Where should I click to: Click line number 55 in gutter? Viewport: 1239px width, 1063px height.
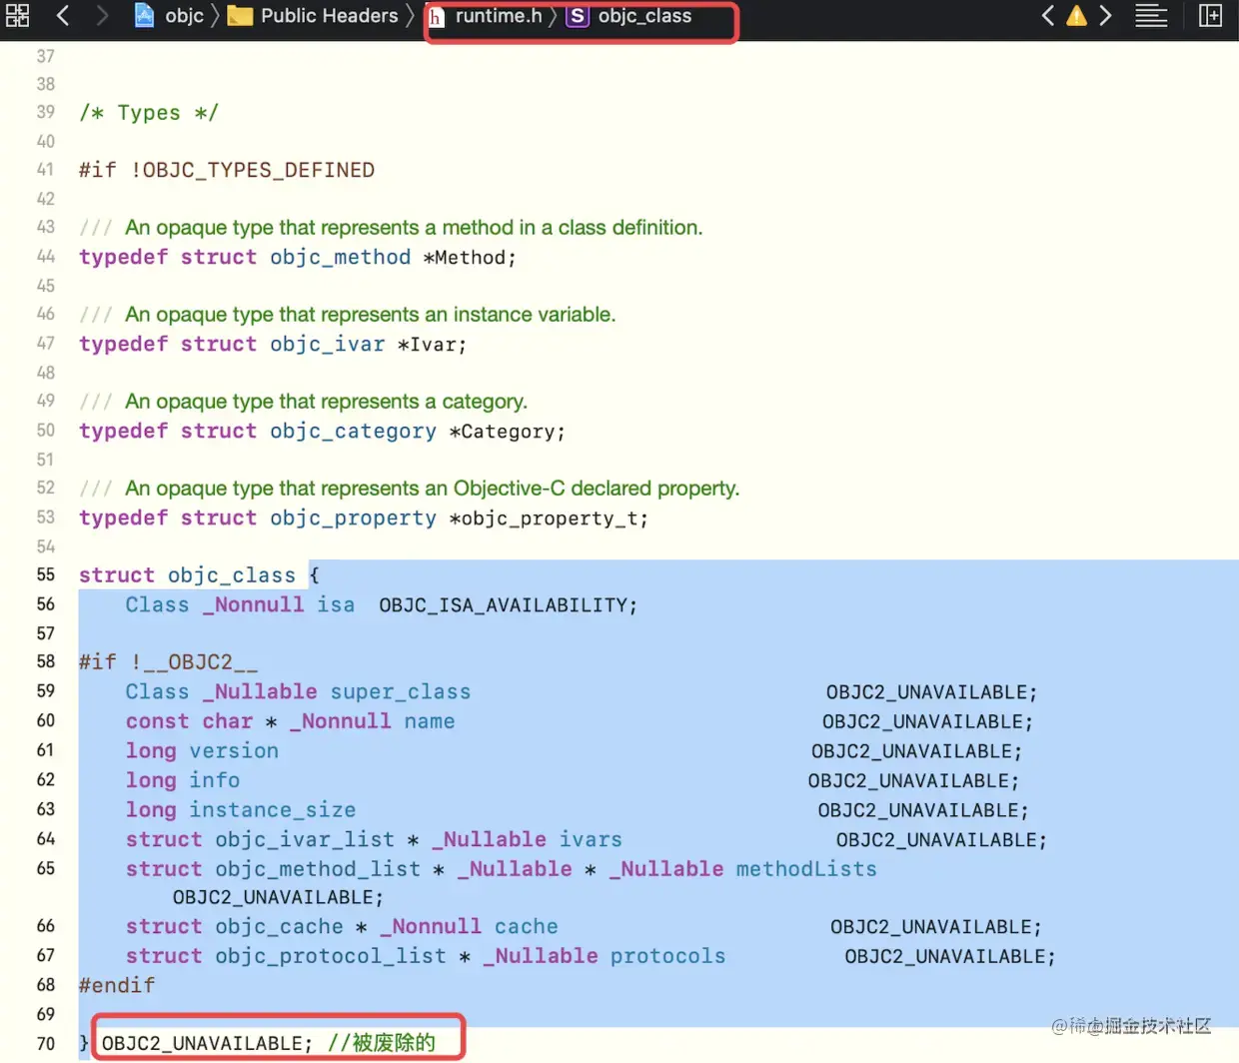pyautogui.click(x=46, y=574)
